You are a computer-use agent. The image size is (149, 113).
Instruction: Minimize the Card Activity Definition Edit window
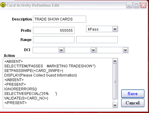click(x=129, y=5)
